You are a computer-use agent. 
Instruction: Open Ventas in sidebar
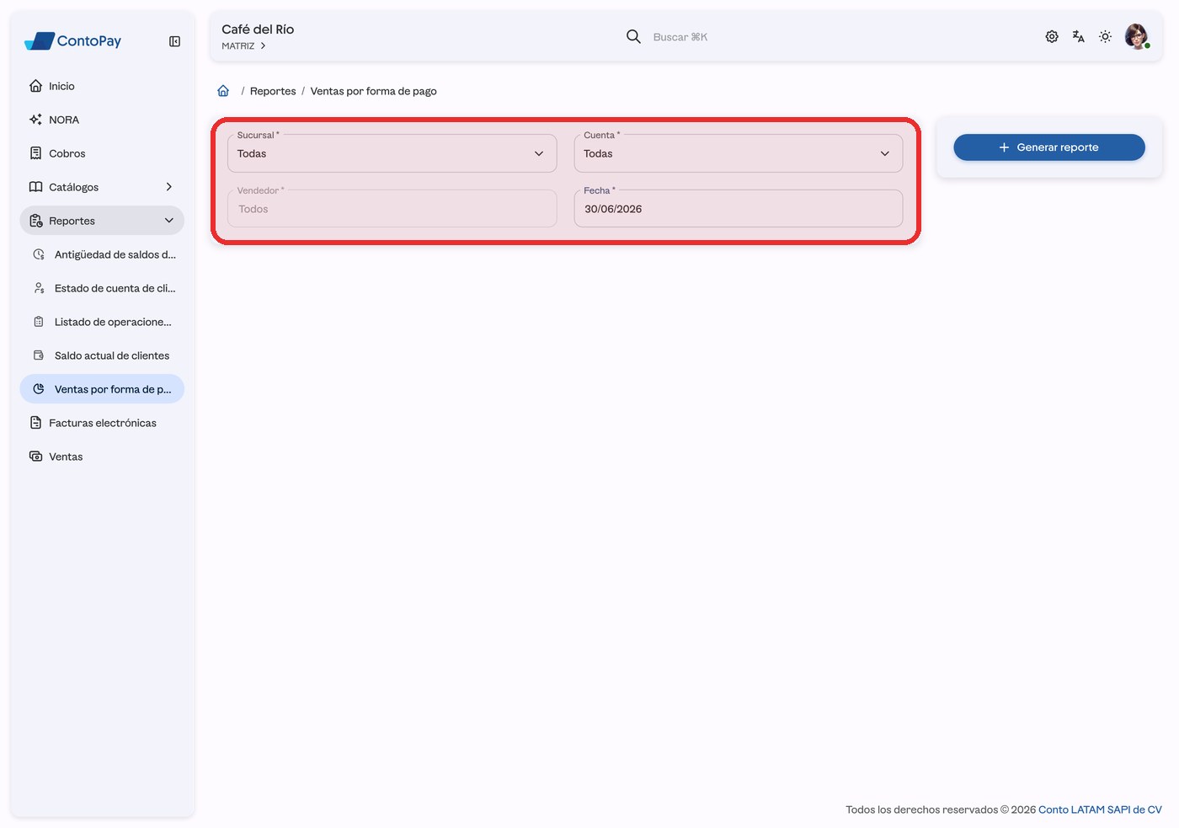pos(102,457)
